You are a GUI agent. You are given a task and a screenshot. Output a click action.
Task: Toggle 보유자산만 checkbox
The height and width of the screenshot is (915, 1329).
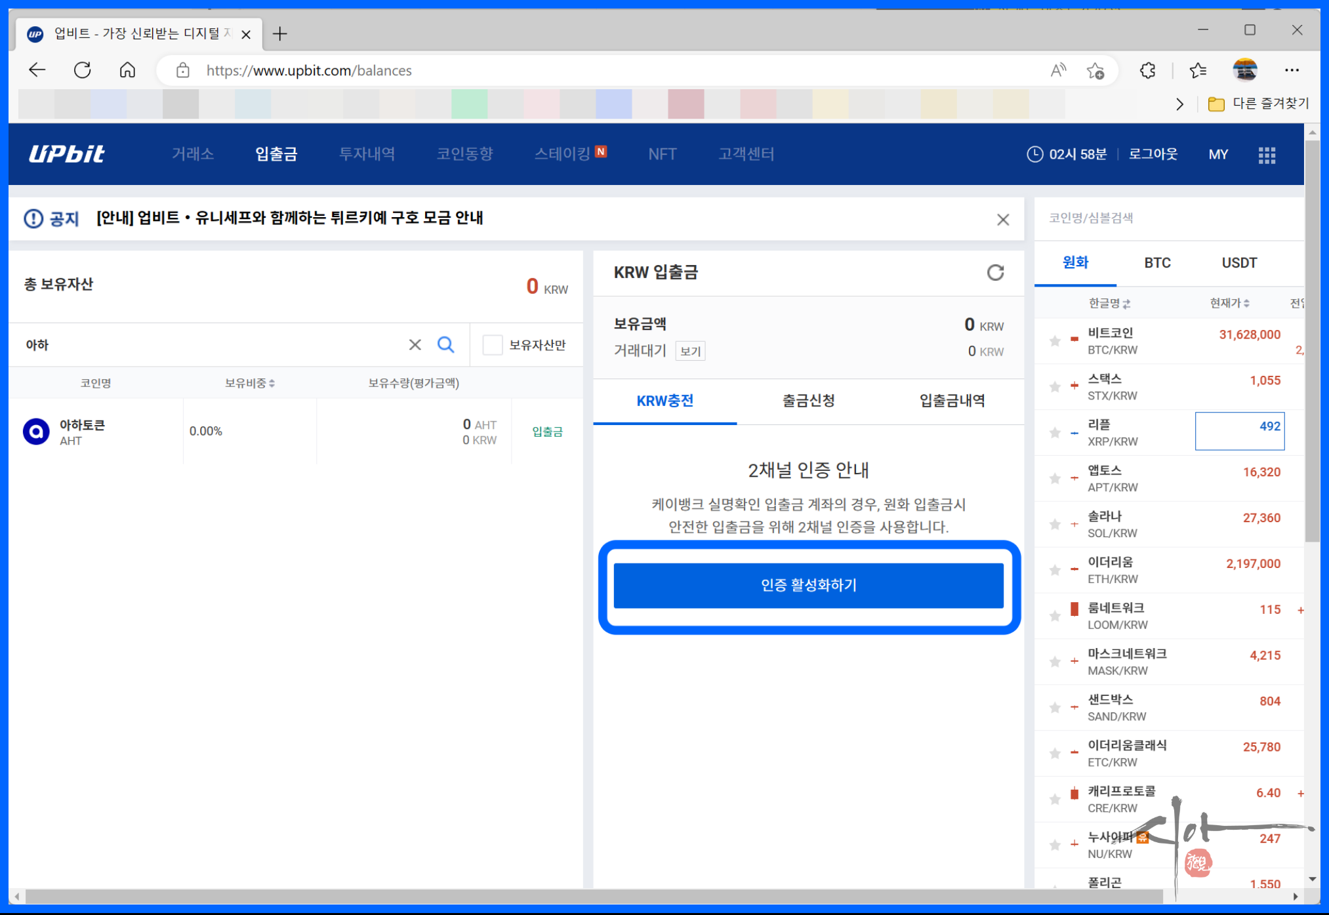coord(492,344)
